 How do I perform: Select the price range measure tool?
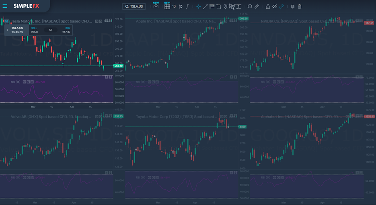(x=239, y=6)
